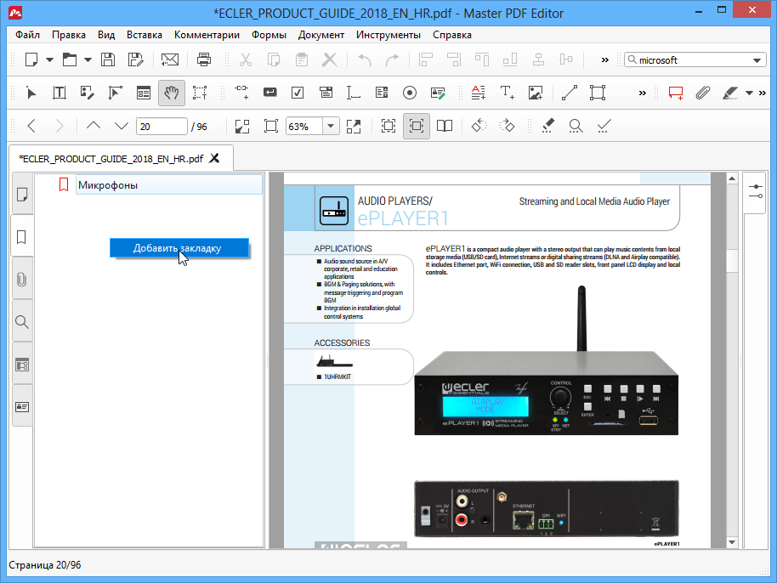This screenshot has width=777, height=583.
Task: Expand the 63% zoom level dropdown
Action: [330, 126]
